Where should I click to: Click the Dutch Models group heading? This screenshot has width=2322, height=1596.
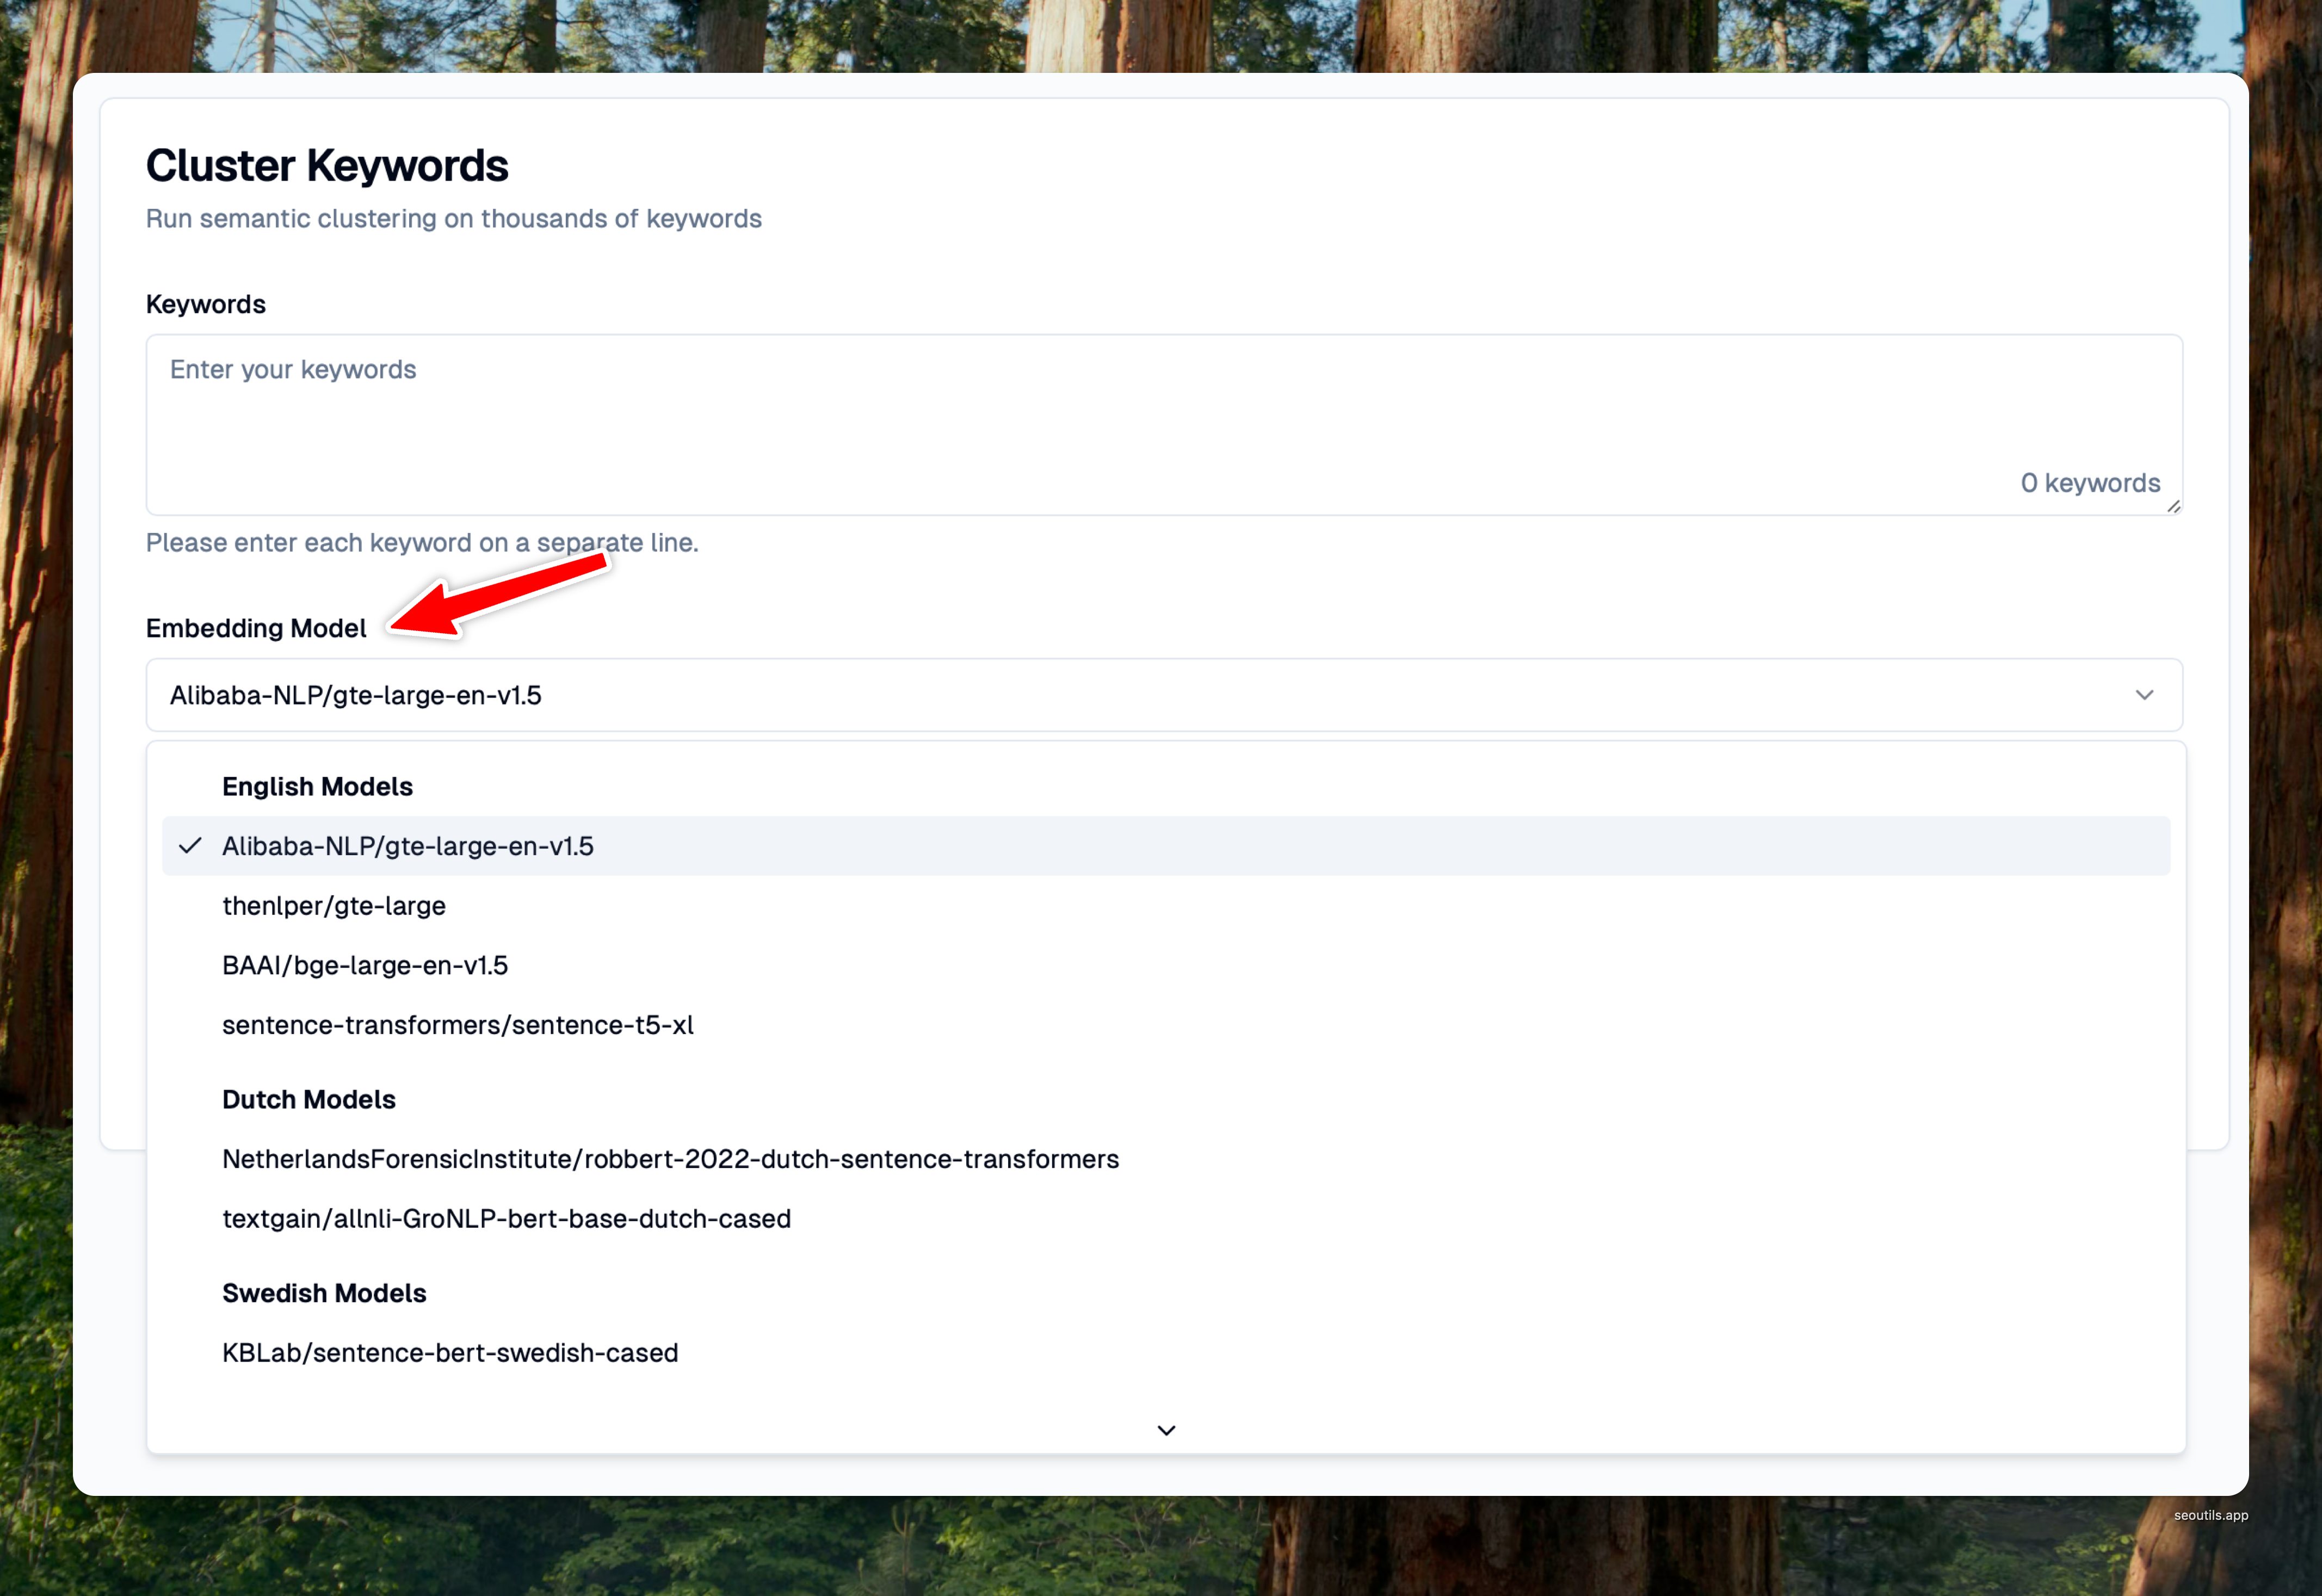309,1100
